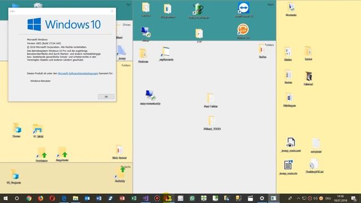Open File Explorer from the taskbar
Image resolution: width=361 pixels, height=203 pixels.
tap(76, 198)
